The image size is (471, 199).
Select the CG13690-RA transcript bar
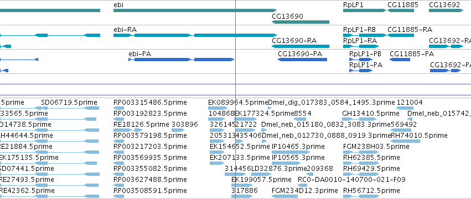tap(301, 46)
